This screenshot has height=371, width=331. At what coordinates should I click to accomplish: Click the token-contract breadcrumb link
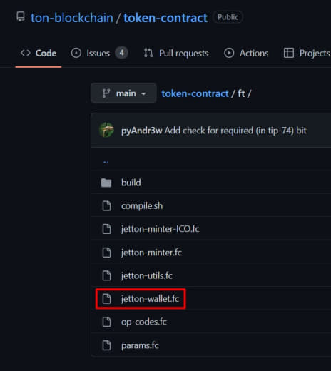[x=195, y=93]
